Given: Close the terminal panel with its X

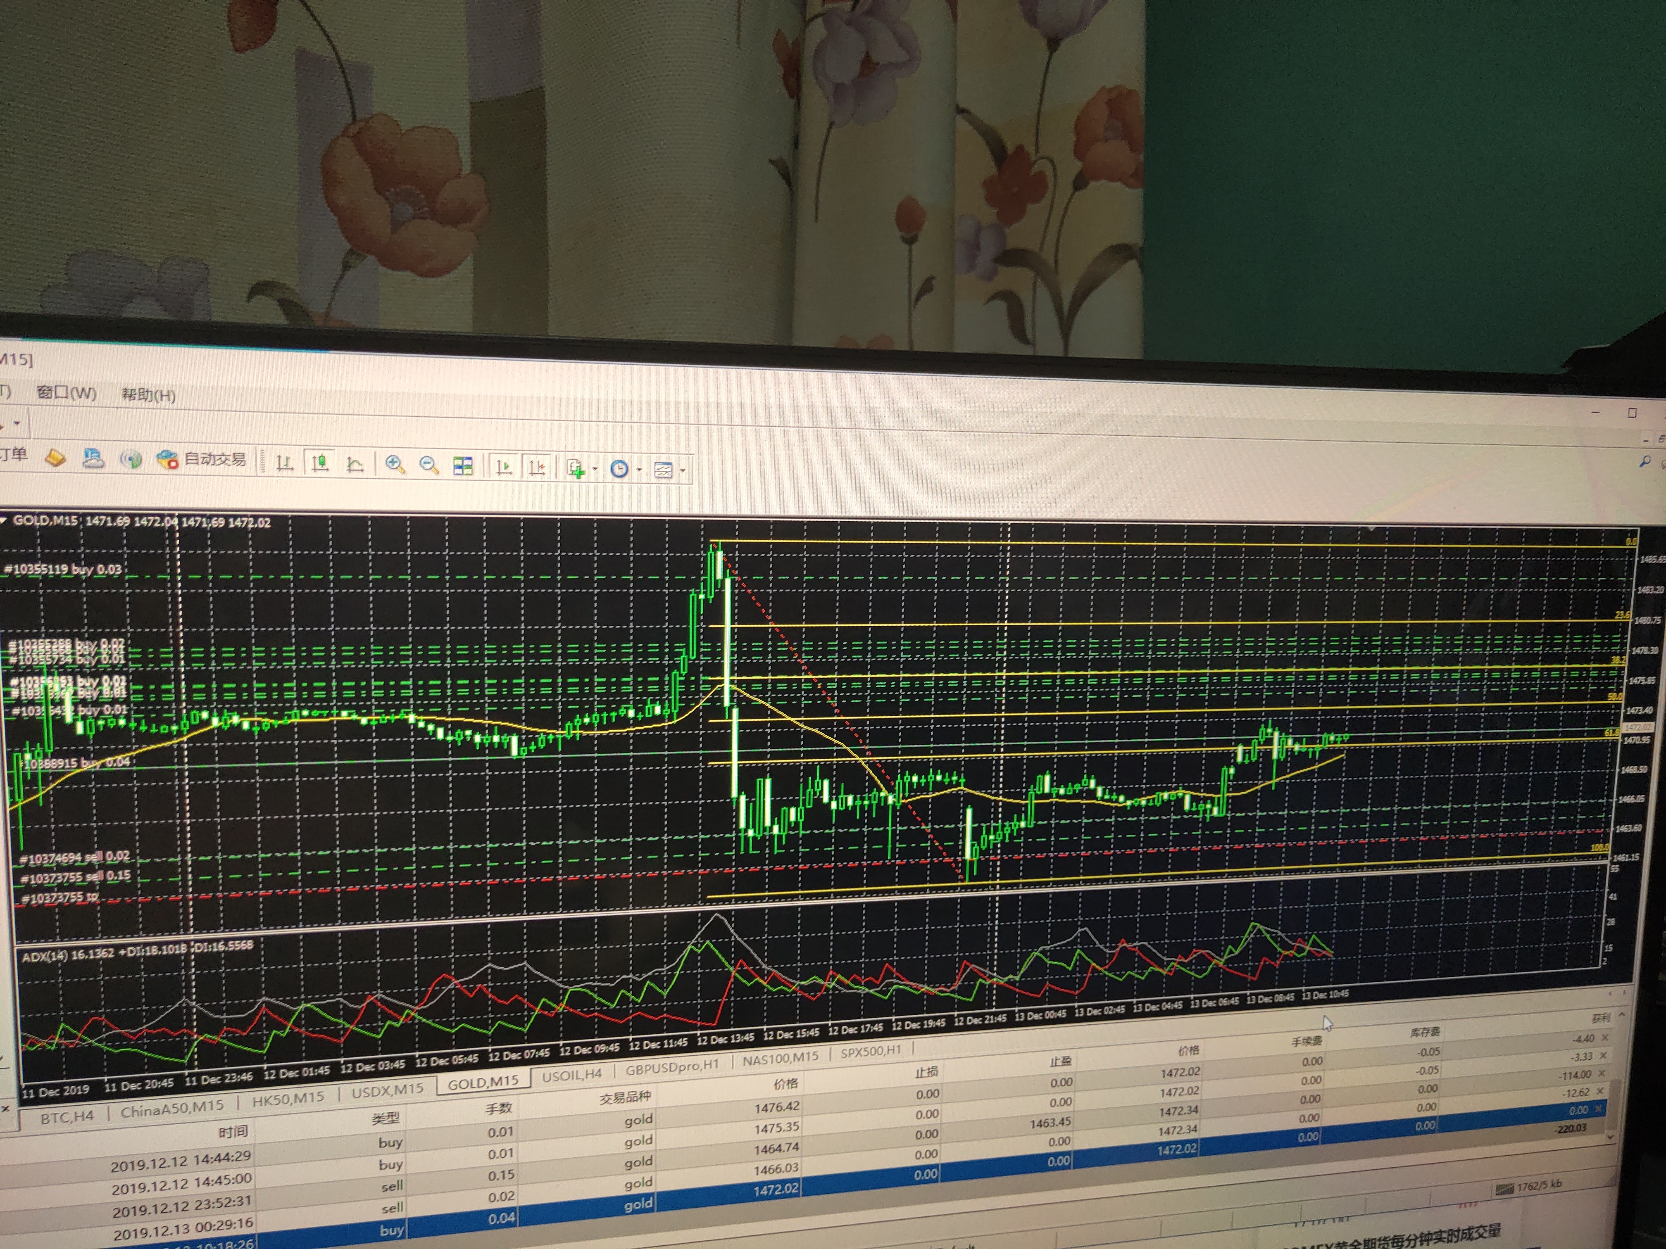Looking at the screenshot, I should (x=5, y=1109).
